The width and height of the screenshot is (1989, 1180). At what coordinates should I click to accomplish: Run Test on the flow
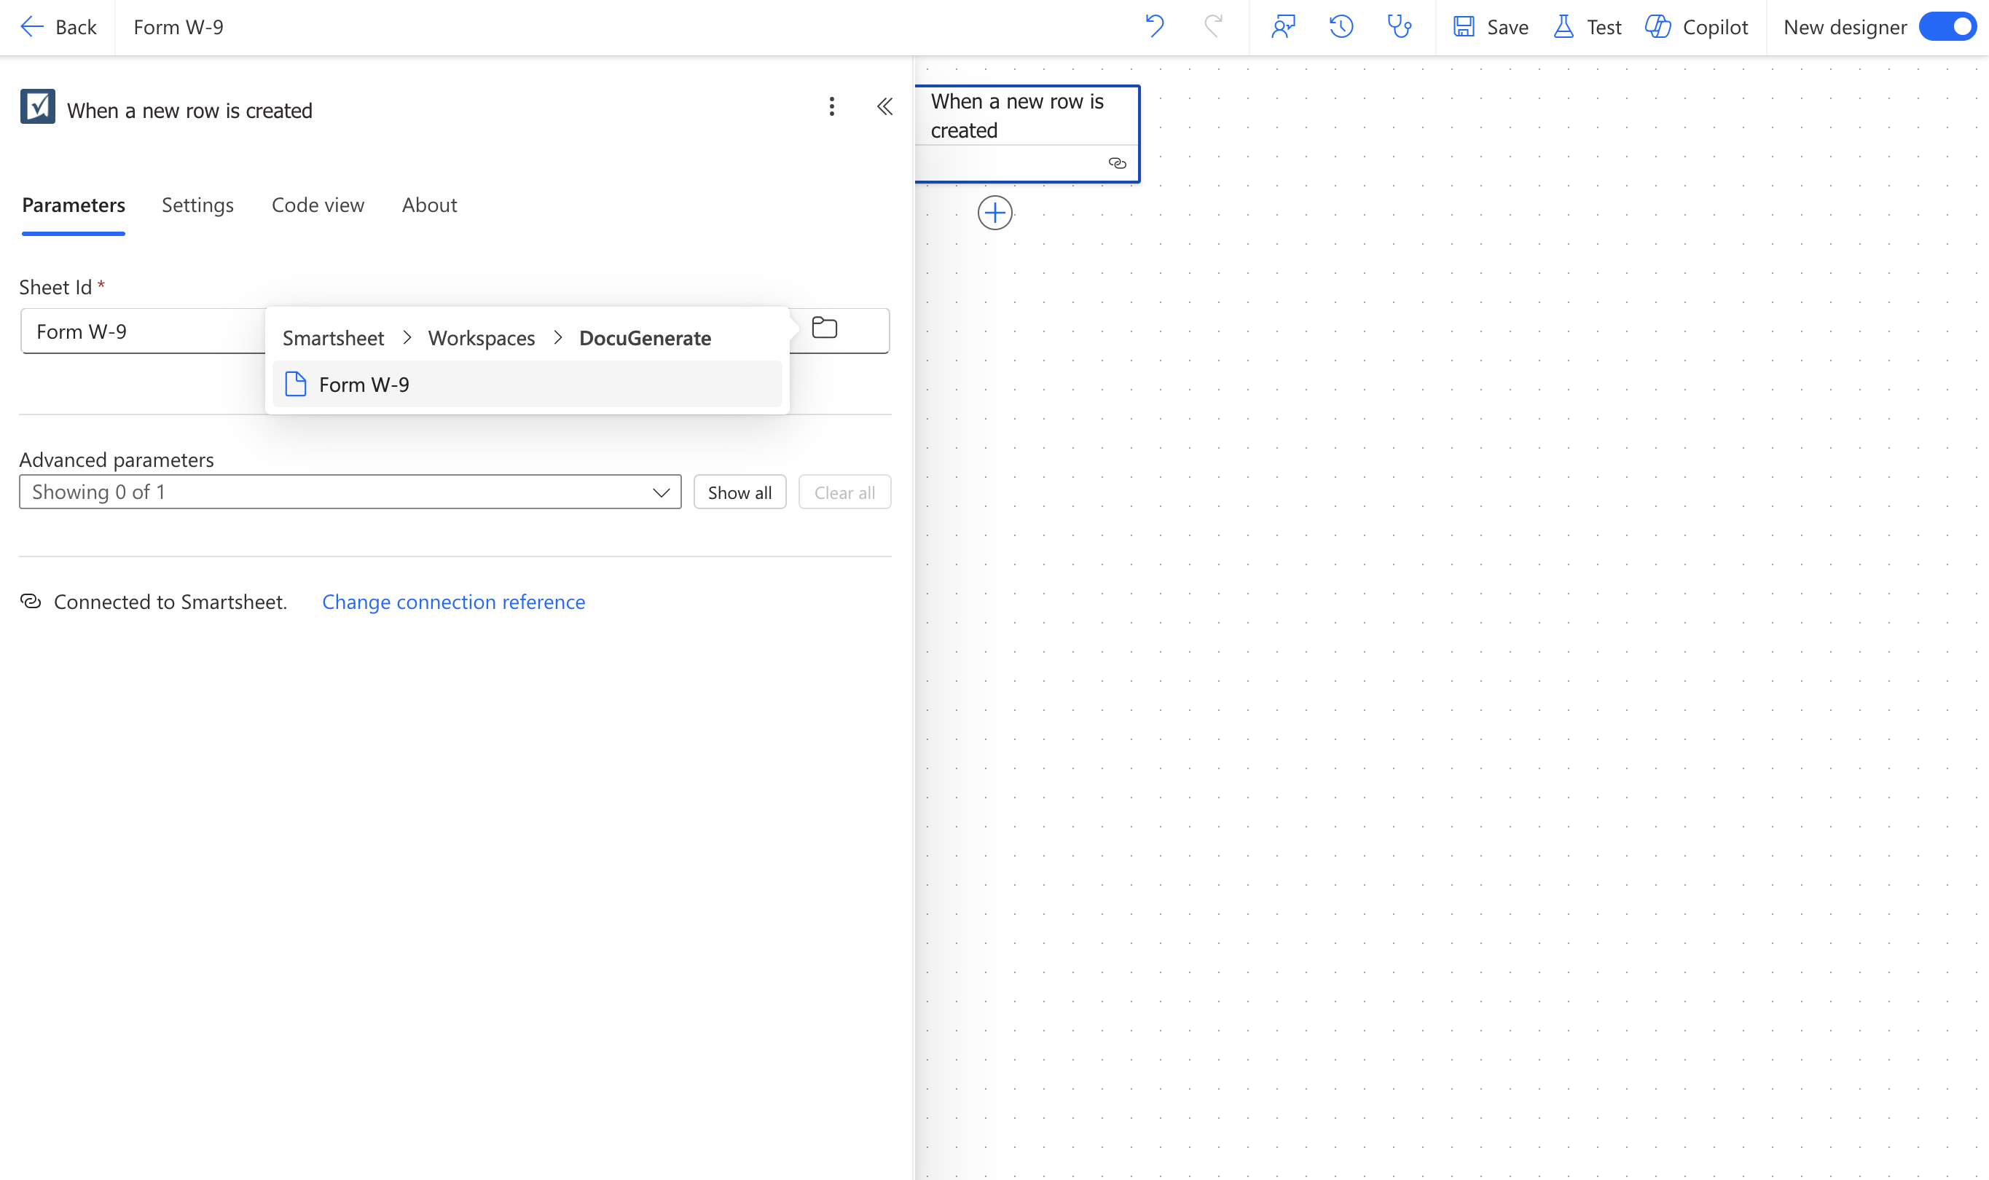(x=1588, y=27)
